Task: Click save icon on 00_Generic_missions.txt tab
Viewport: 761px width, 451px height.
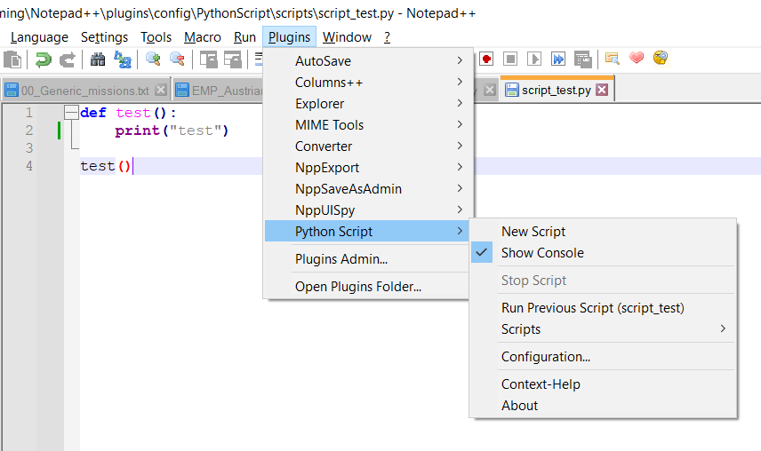Action: 12,90
